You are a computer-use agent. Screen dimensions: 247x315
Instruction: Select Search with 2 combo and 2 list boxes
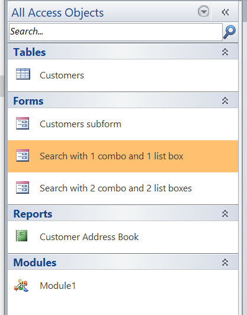(123, 188)
